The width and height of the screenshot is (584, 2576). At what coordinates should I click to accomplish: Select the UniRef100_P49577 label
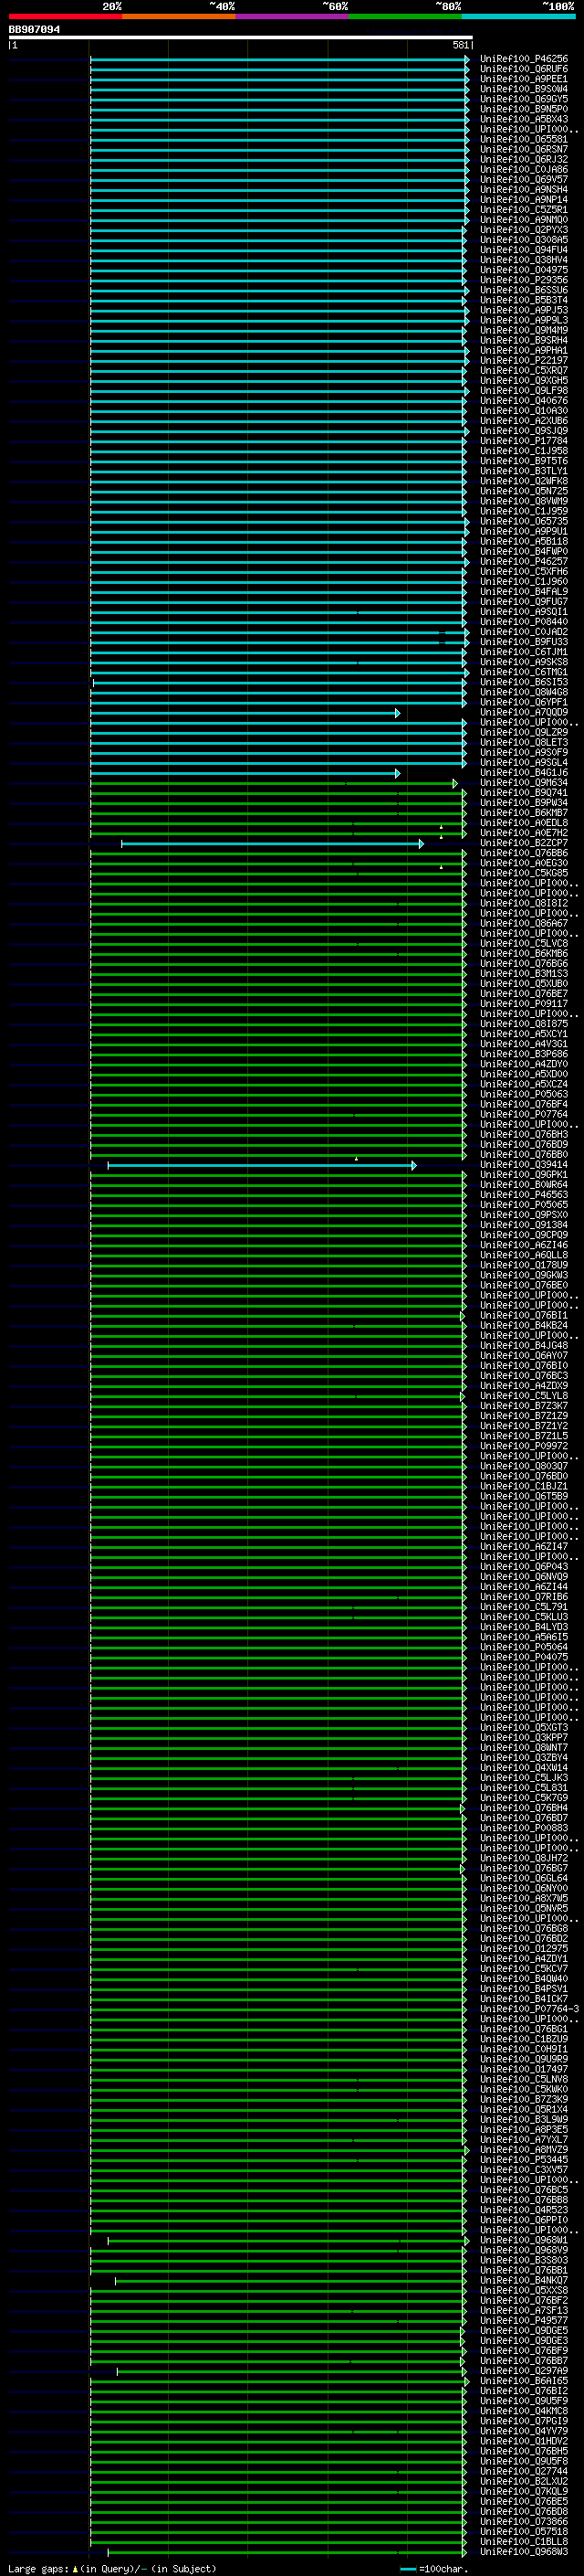click(524, 2322)
